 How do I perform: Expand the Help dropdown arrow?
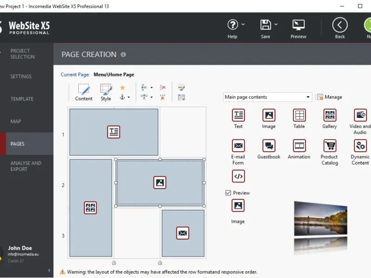[243, 25]
